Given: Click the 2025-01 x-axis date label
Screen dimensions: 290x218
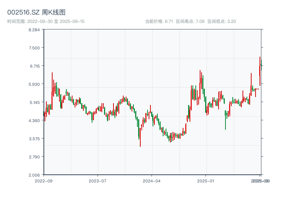Looking at the screenshot, I should tap(206, 181).
